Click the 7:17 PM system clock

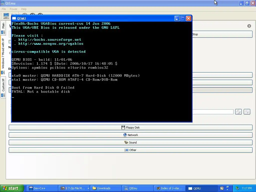(x=247, y=188)
